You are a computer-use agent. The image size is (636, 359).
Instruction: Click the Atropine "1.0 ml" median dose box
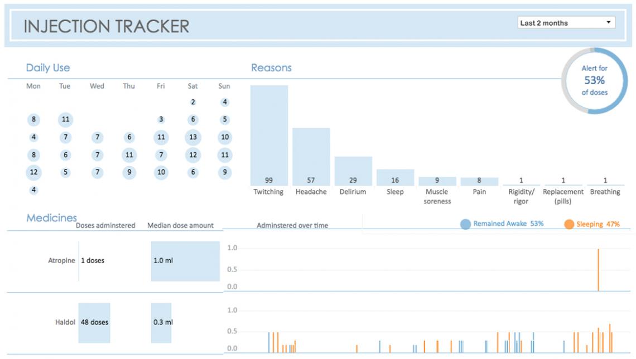[185, 260]
